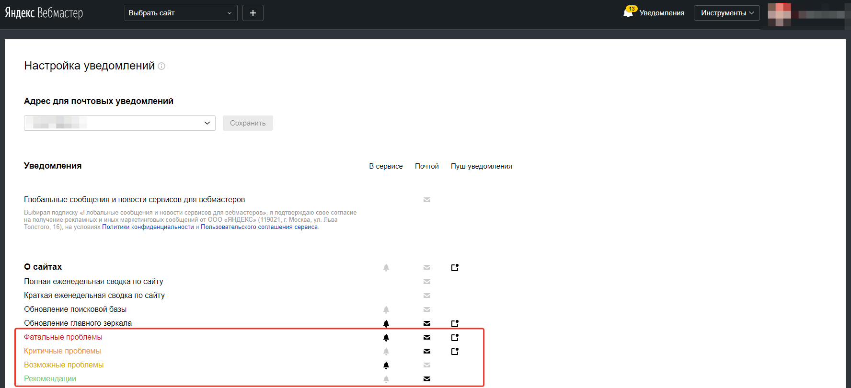Toggle push icon for О сайтах
Screen dimensions: 851x388
coord(455,267)
